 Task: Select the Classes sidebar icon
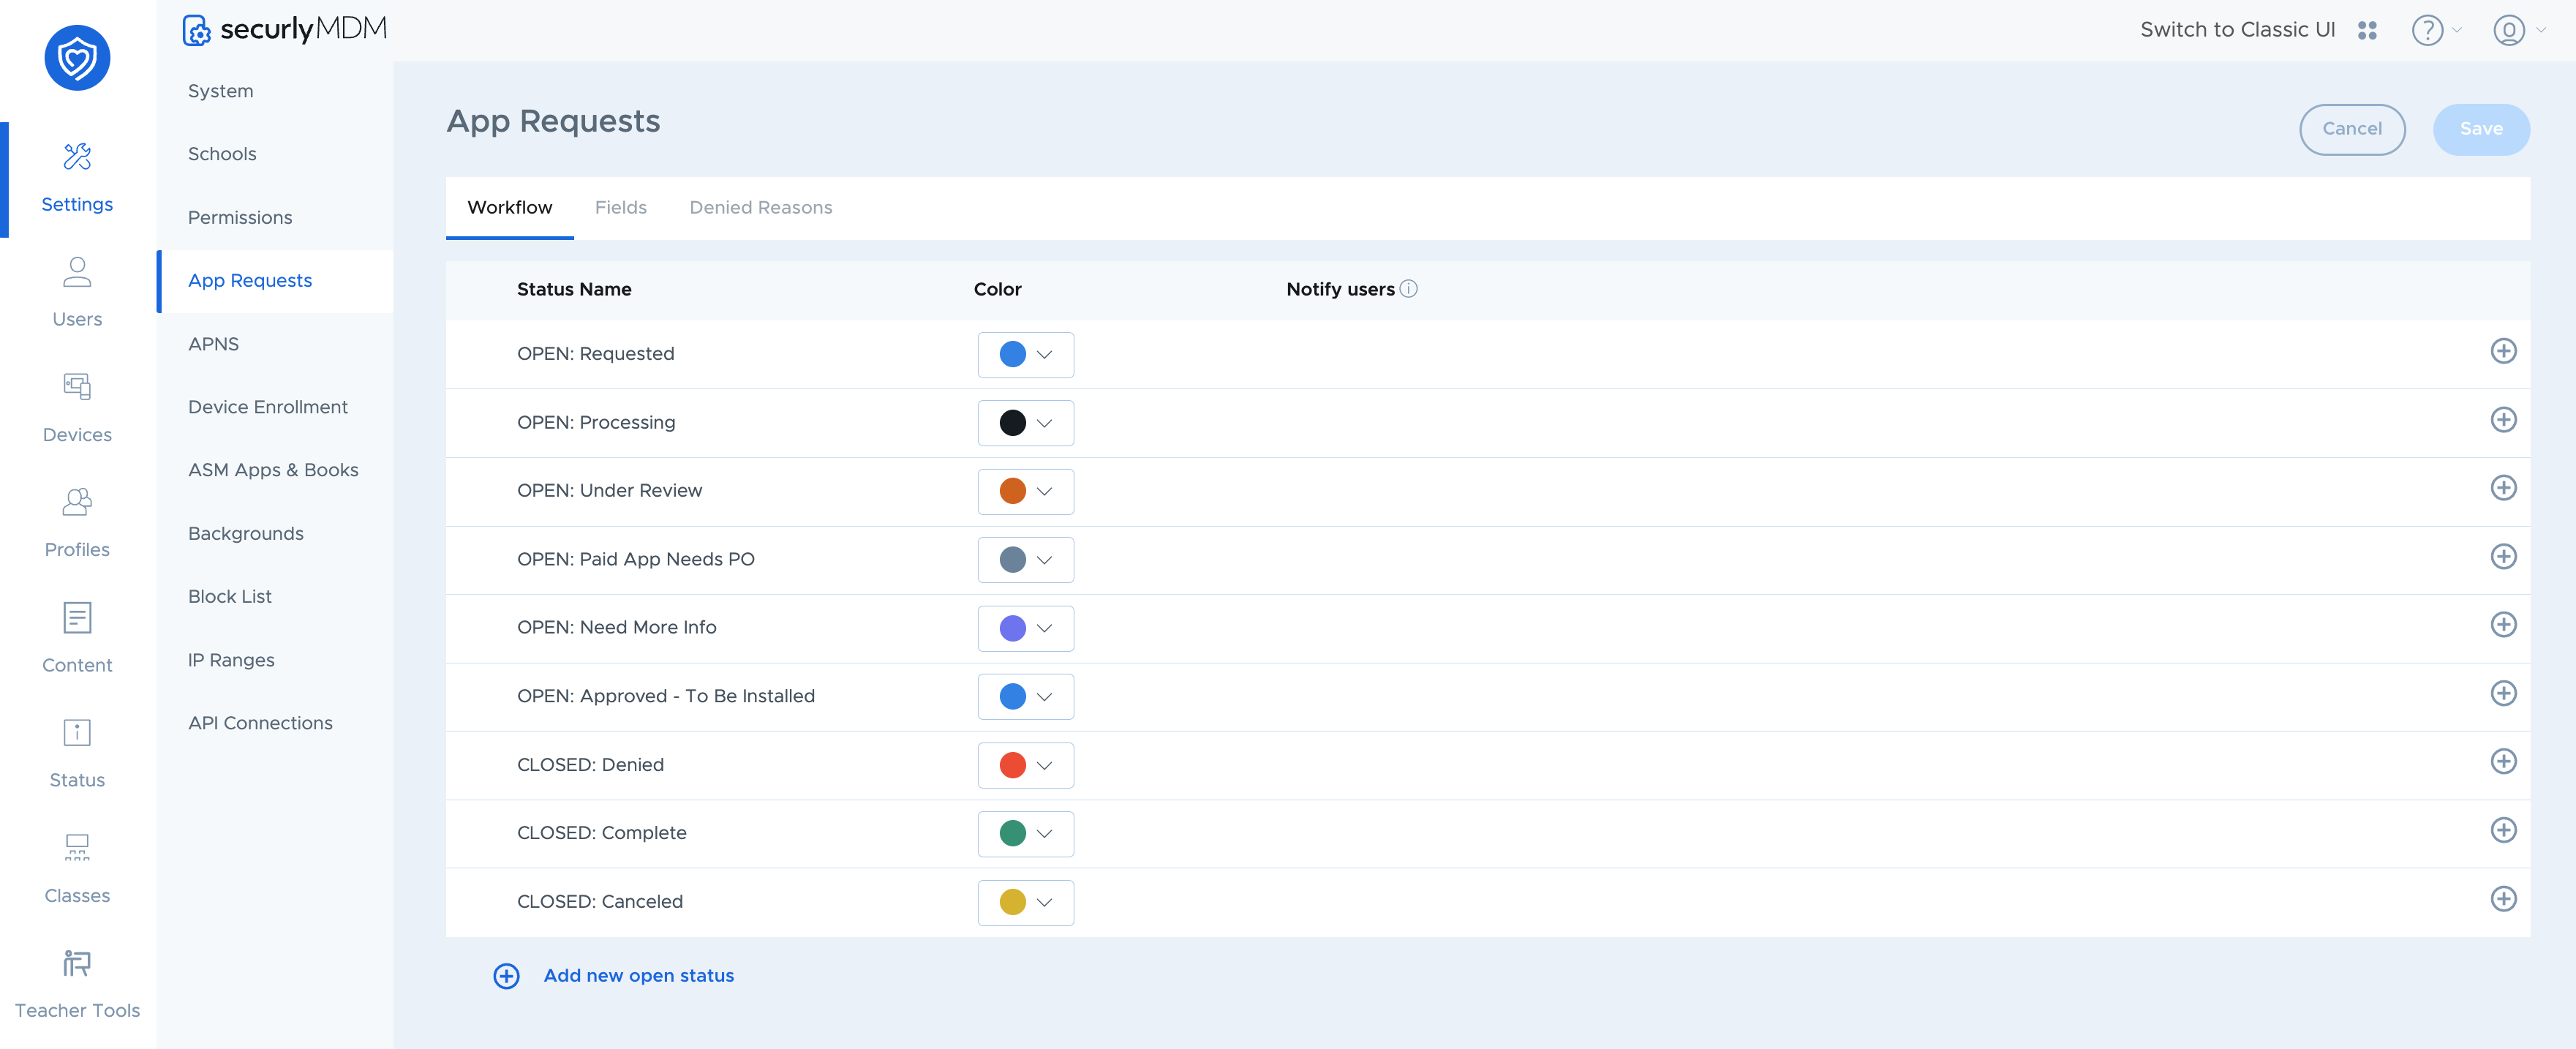[77, 865]
